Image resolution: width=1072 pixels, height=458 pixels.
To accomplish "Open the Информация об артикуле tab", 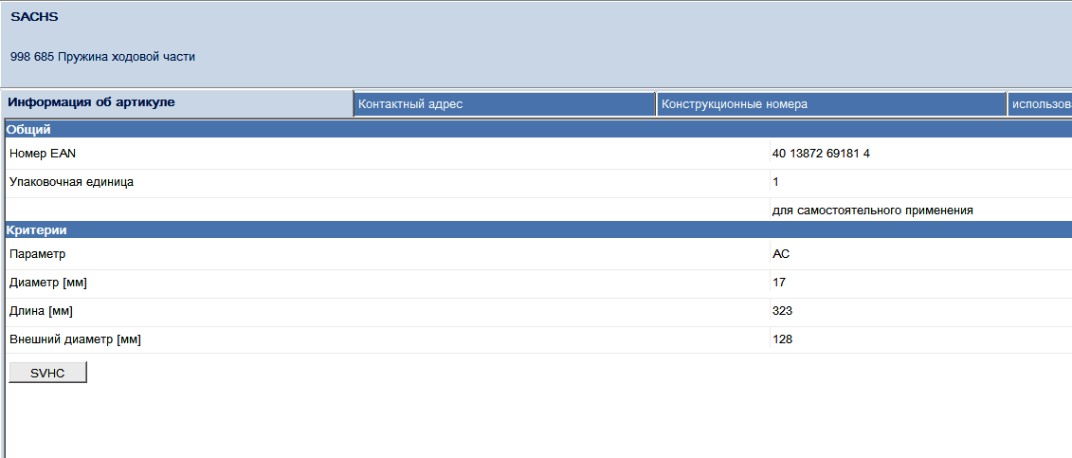I will pyautogui.click(x=177, y=103).
